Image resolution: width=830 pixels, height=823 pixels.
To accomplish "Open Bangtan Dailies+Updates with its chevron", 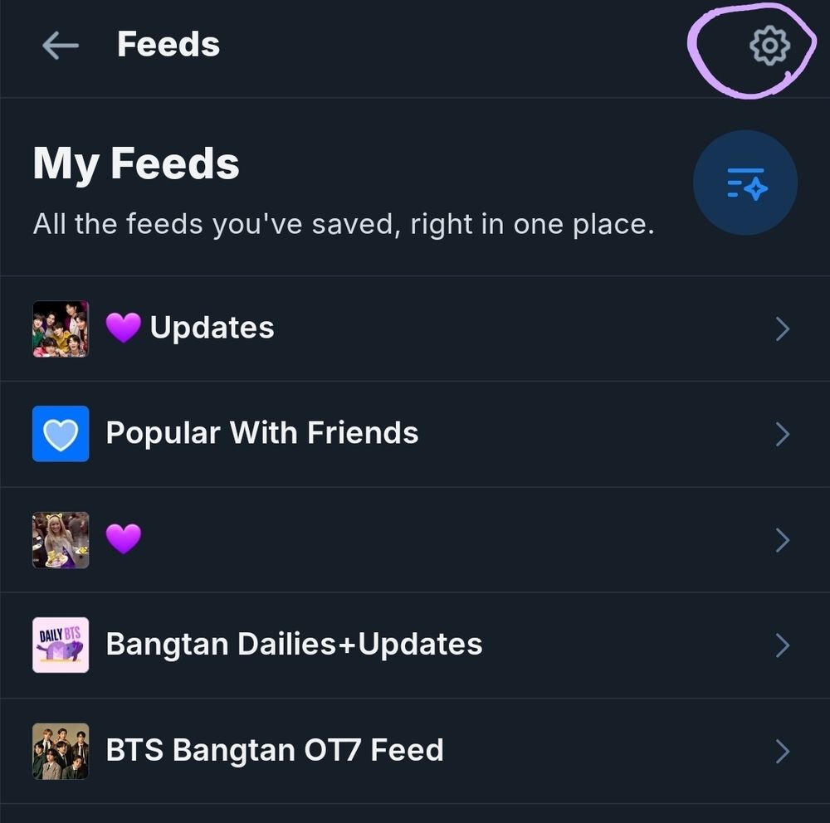I will 782,644.
